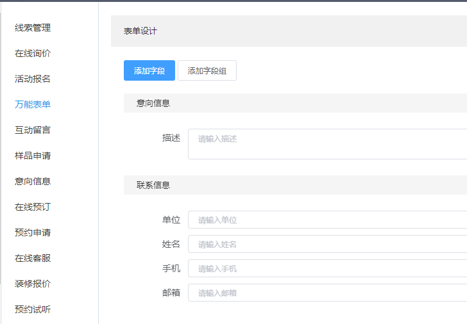Click the 描述 field label

click(x=171, y=138)
